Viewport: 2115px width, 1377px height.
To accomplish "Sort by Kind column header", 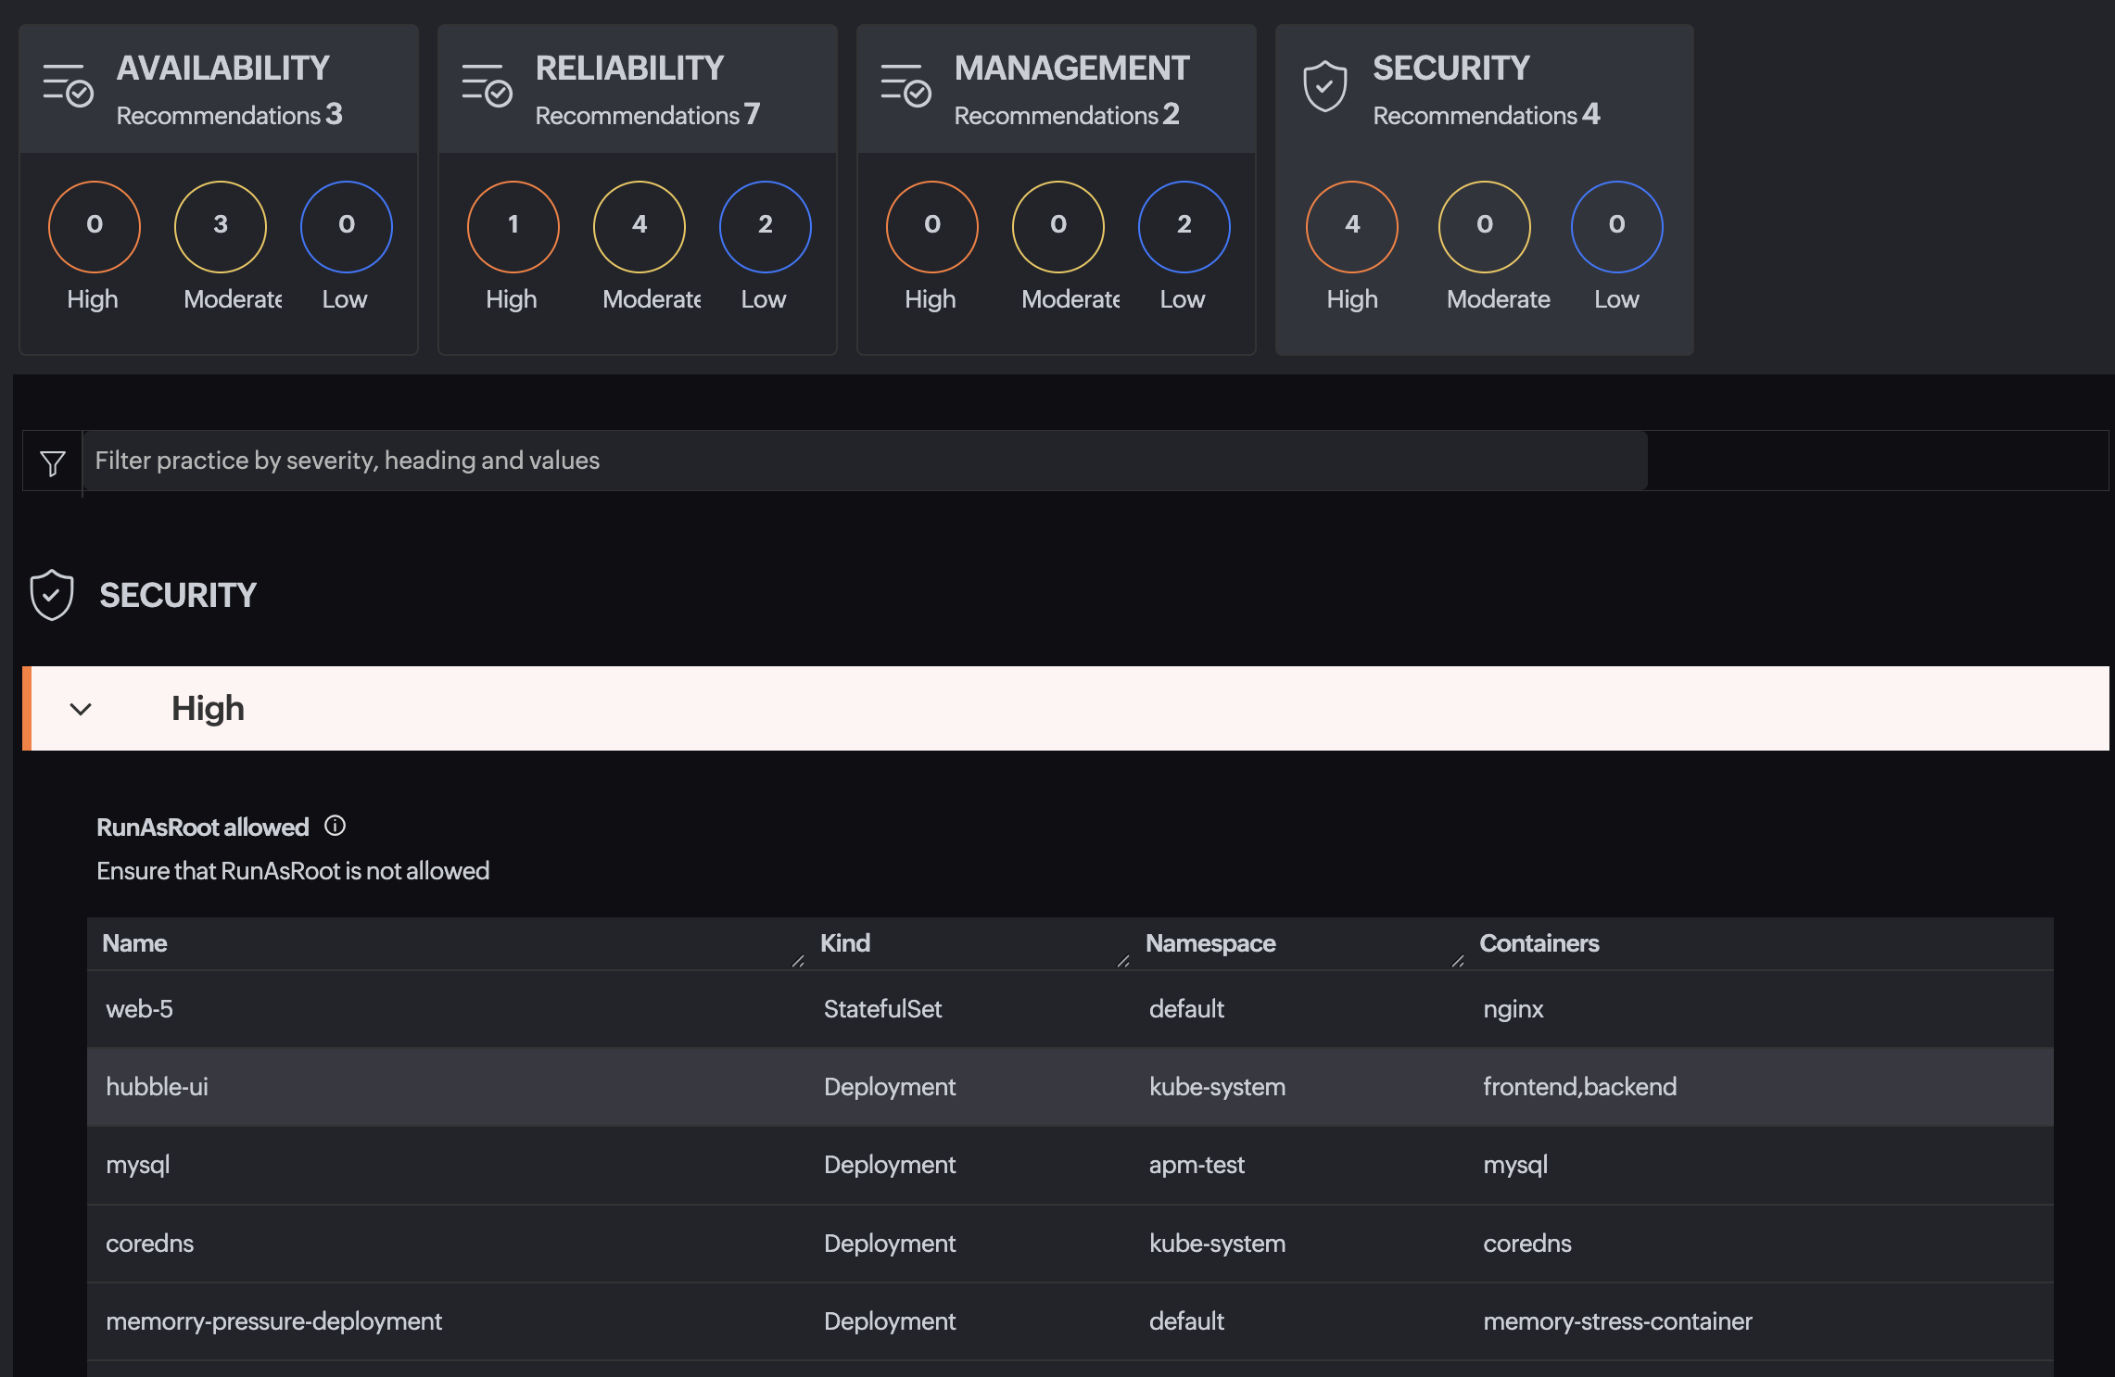I will coord(845,943).
